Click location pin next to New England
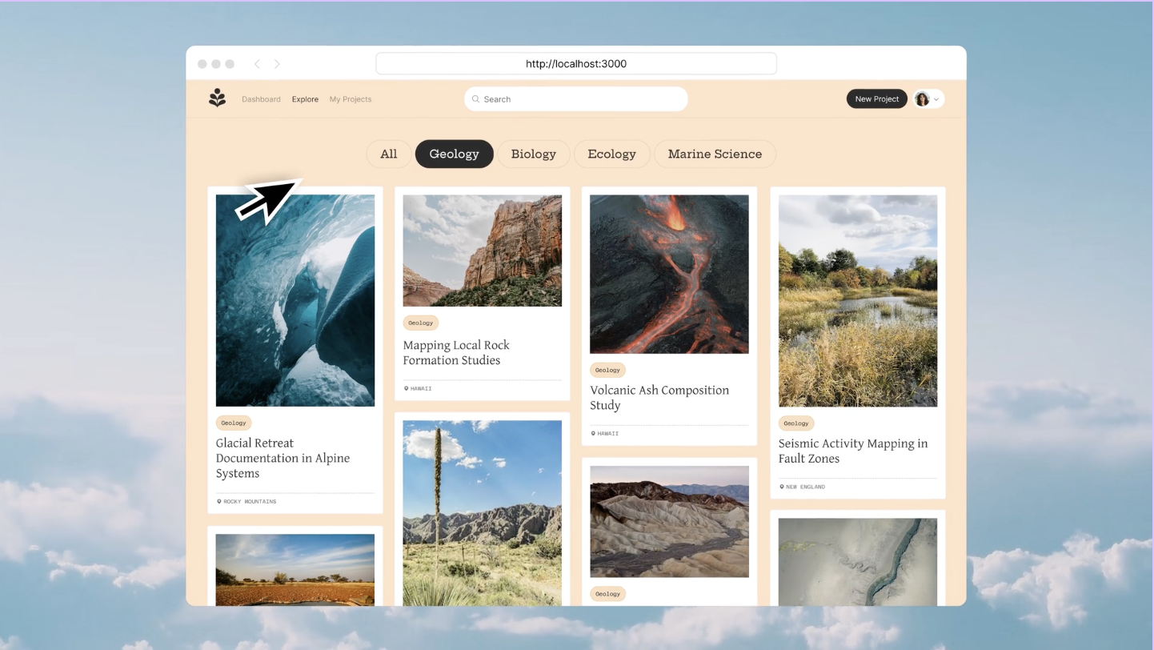Image resolution: width=1154 pixels, height=650 pixels. [782, 487]
